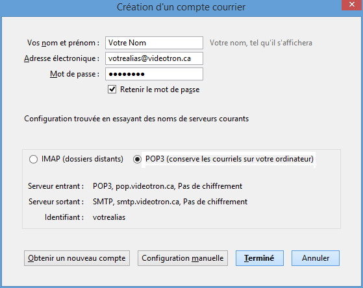Open Configuration manuelle settings
The width and height of the screenshot is (363, 288).
tap(182, 258)
